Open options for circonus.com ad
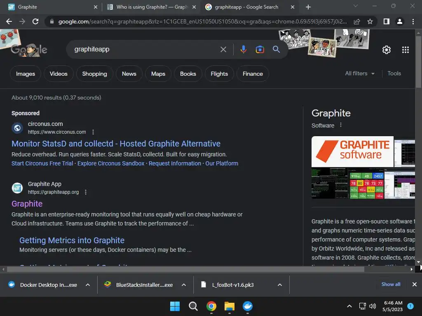This screenshot has height=316, width=422. point(93,132)
